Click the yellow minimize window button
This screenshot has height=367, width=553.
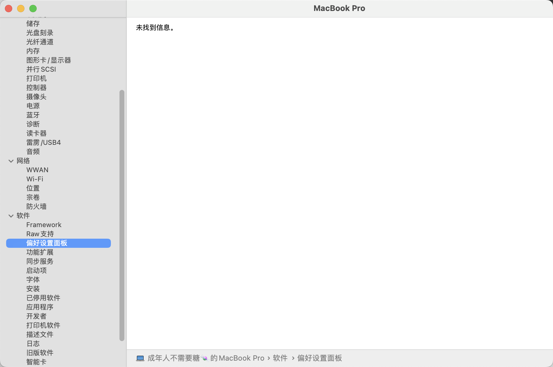point(21,9)
